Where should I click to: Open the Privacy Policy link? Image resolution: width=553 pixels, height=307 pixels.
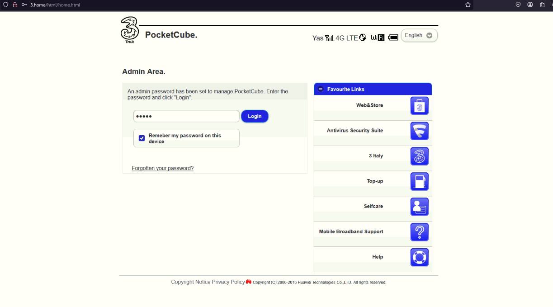tap(228, 282)
